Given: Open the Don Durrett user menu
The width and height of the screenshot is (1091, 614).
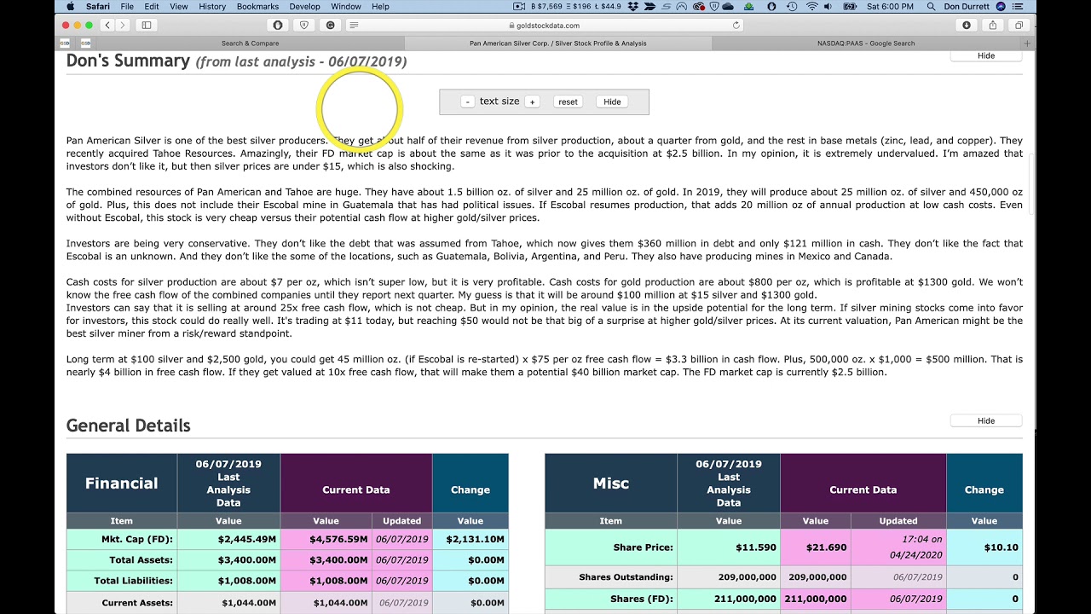Looking at the screenshot, I should pos(967,6).
